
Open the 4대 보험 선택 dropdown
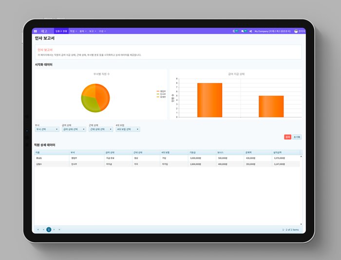coord(128,129)
